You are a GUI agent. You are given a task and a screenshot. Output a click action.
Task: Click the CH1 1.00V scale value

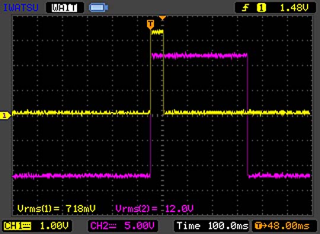[55, 226]
